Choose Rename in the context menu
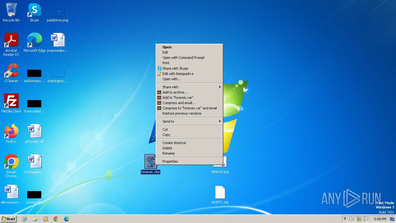The image size is (396, 223). (189, 153)
